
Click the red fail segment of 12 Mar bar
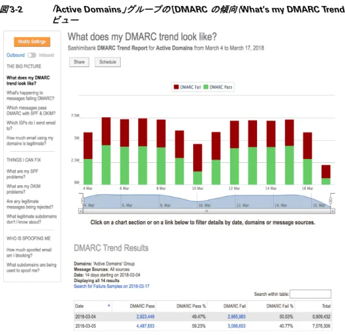(234, 134)
